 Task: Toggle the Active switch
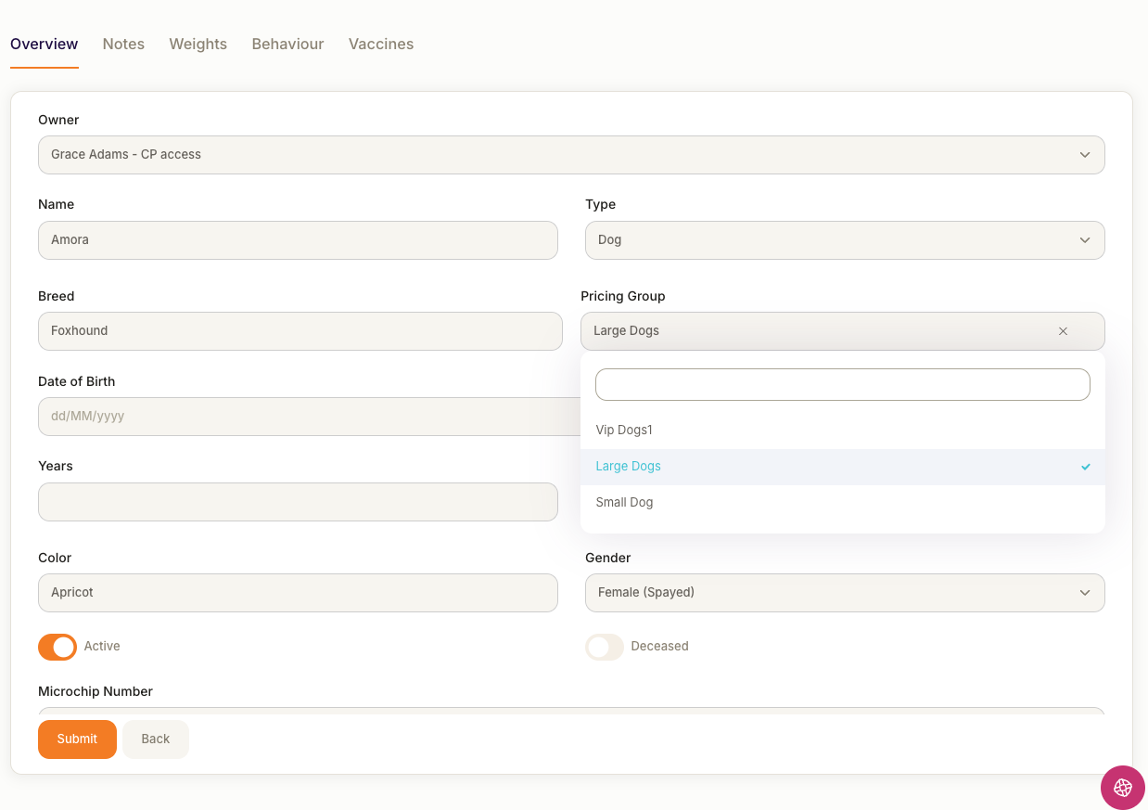point(57,647)
